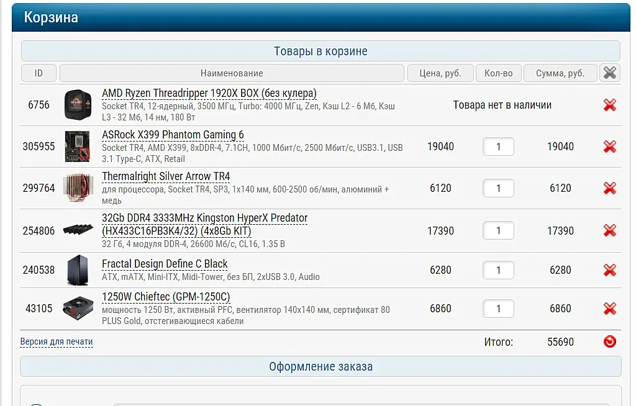636x406 pixels.
Task: Edit quantity field for Chieftec power supply
Action: (x=498, y=309)
